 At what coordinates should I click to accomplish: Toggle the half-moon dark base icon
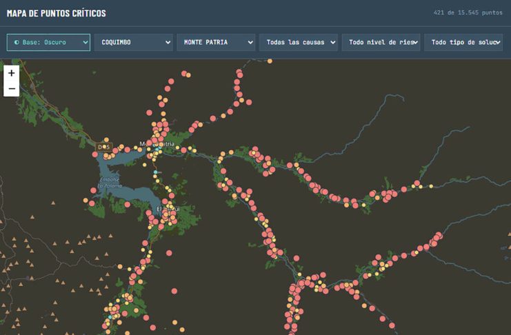pos(17,42)
